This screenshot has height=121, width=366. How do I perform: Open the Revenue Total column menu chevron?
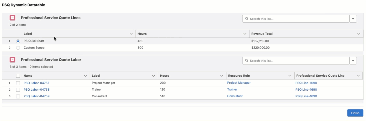coord(359,34)
